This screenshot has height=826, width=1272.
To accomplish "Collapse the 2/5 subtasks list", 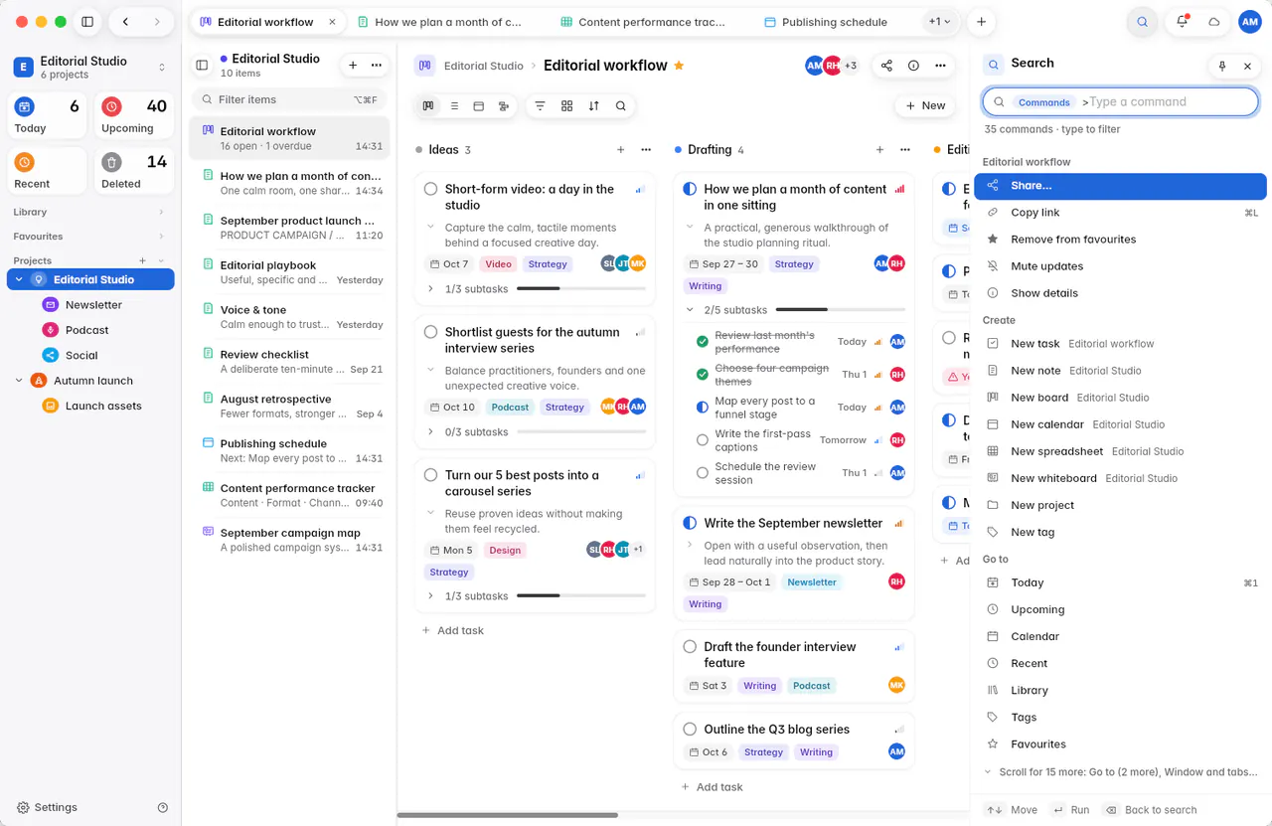I will [690, 310].
